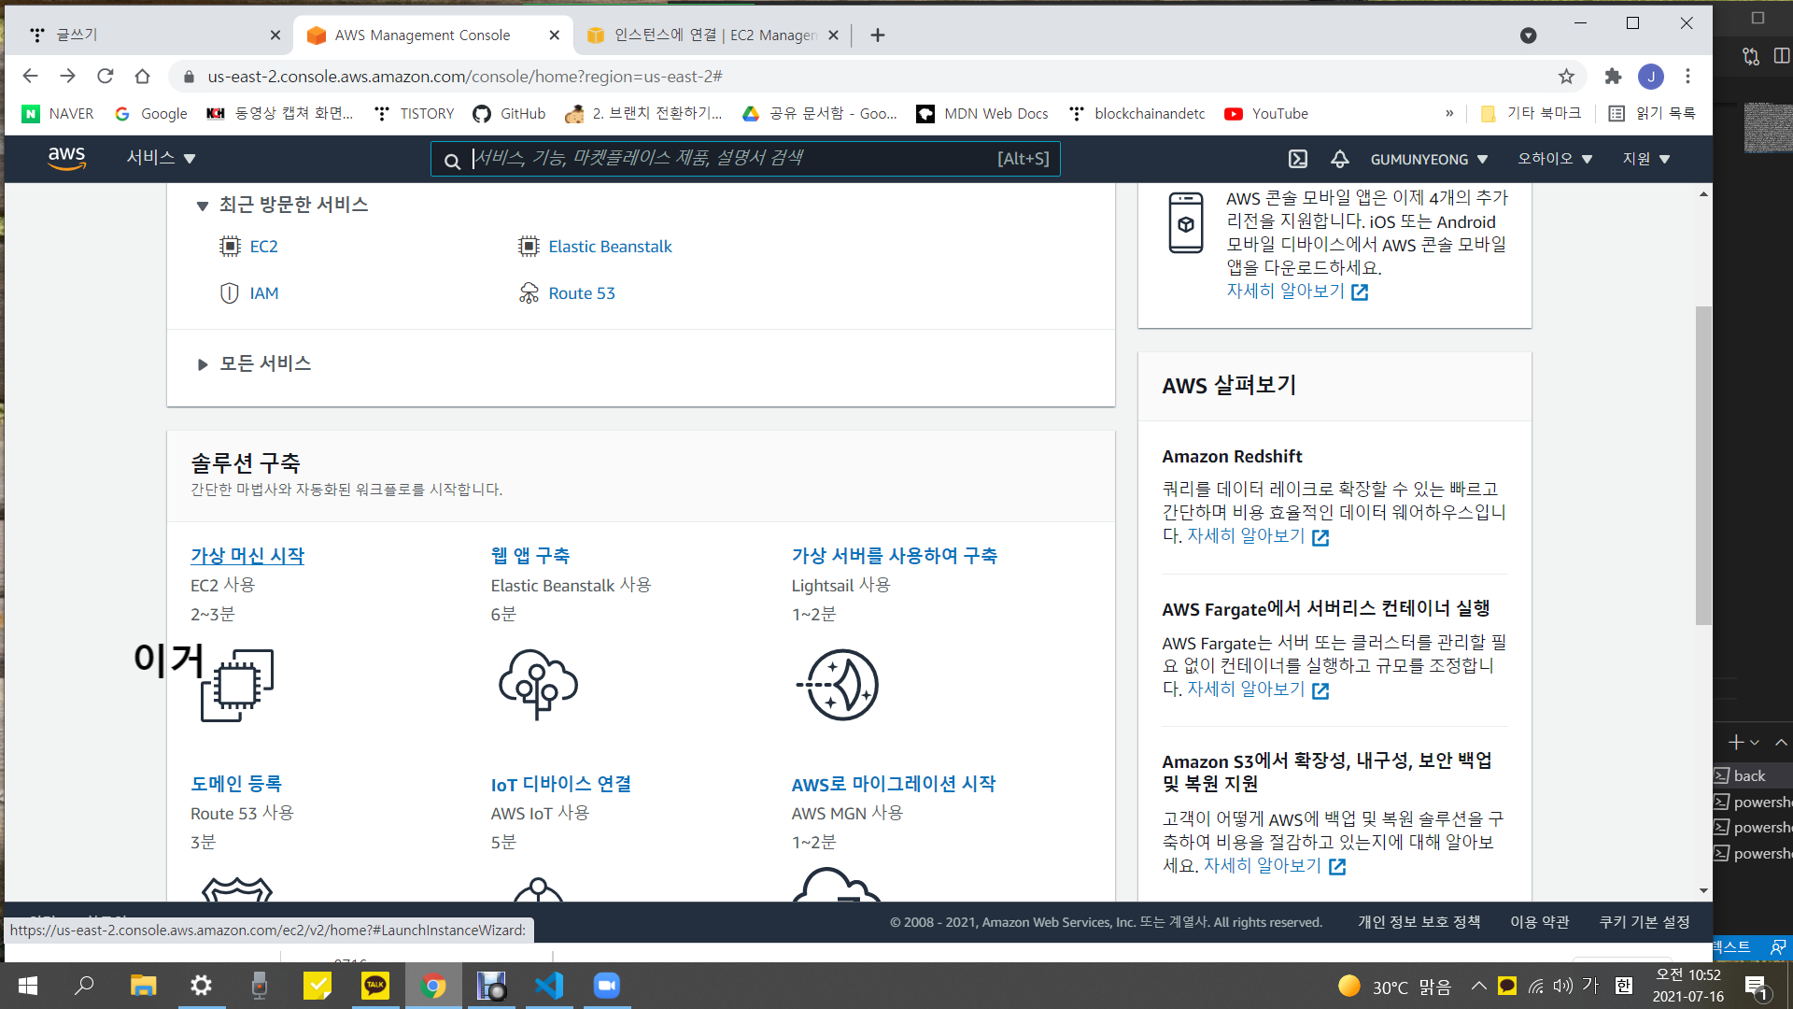The height and width of the screenshot is (1009, 1793).
Task: Click the EC2 virtual machine chip icon
Action: [237, 686]
